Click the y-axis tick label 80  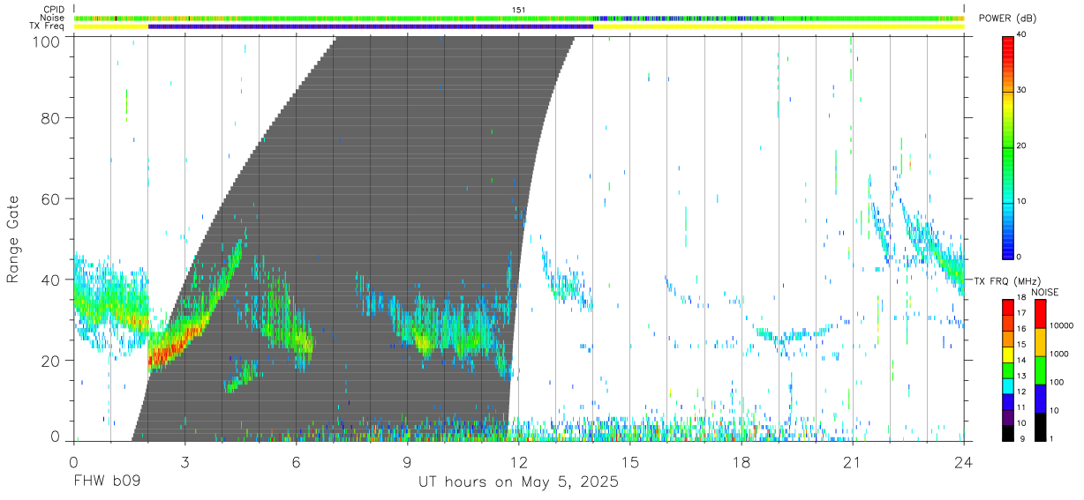pyautogui.click(x=53, y=118)
